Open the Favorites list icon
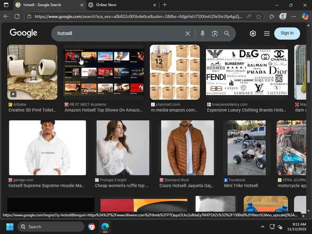312x234 pixels. point(272,16)
